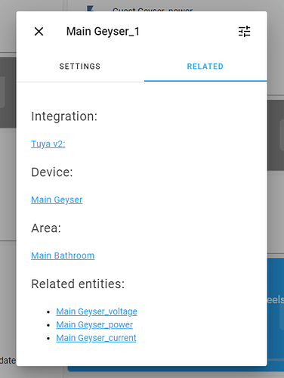The height and width of the screenshot is (378, 284).
Task: Click the flash icon beside Guest Geyser_power
Action: 90,9
